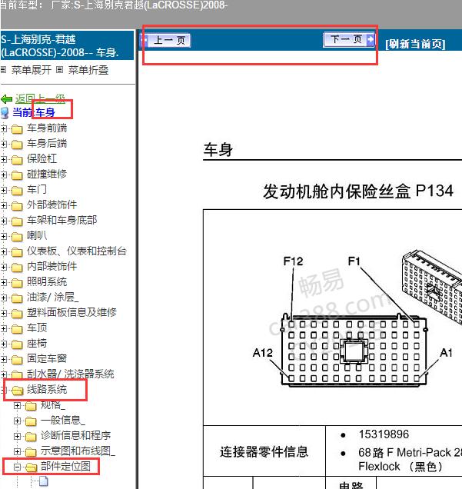462x489 pixels.
Task: Expand all menus with 菜单展开
Action: 32,70
